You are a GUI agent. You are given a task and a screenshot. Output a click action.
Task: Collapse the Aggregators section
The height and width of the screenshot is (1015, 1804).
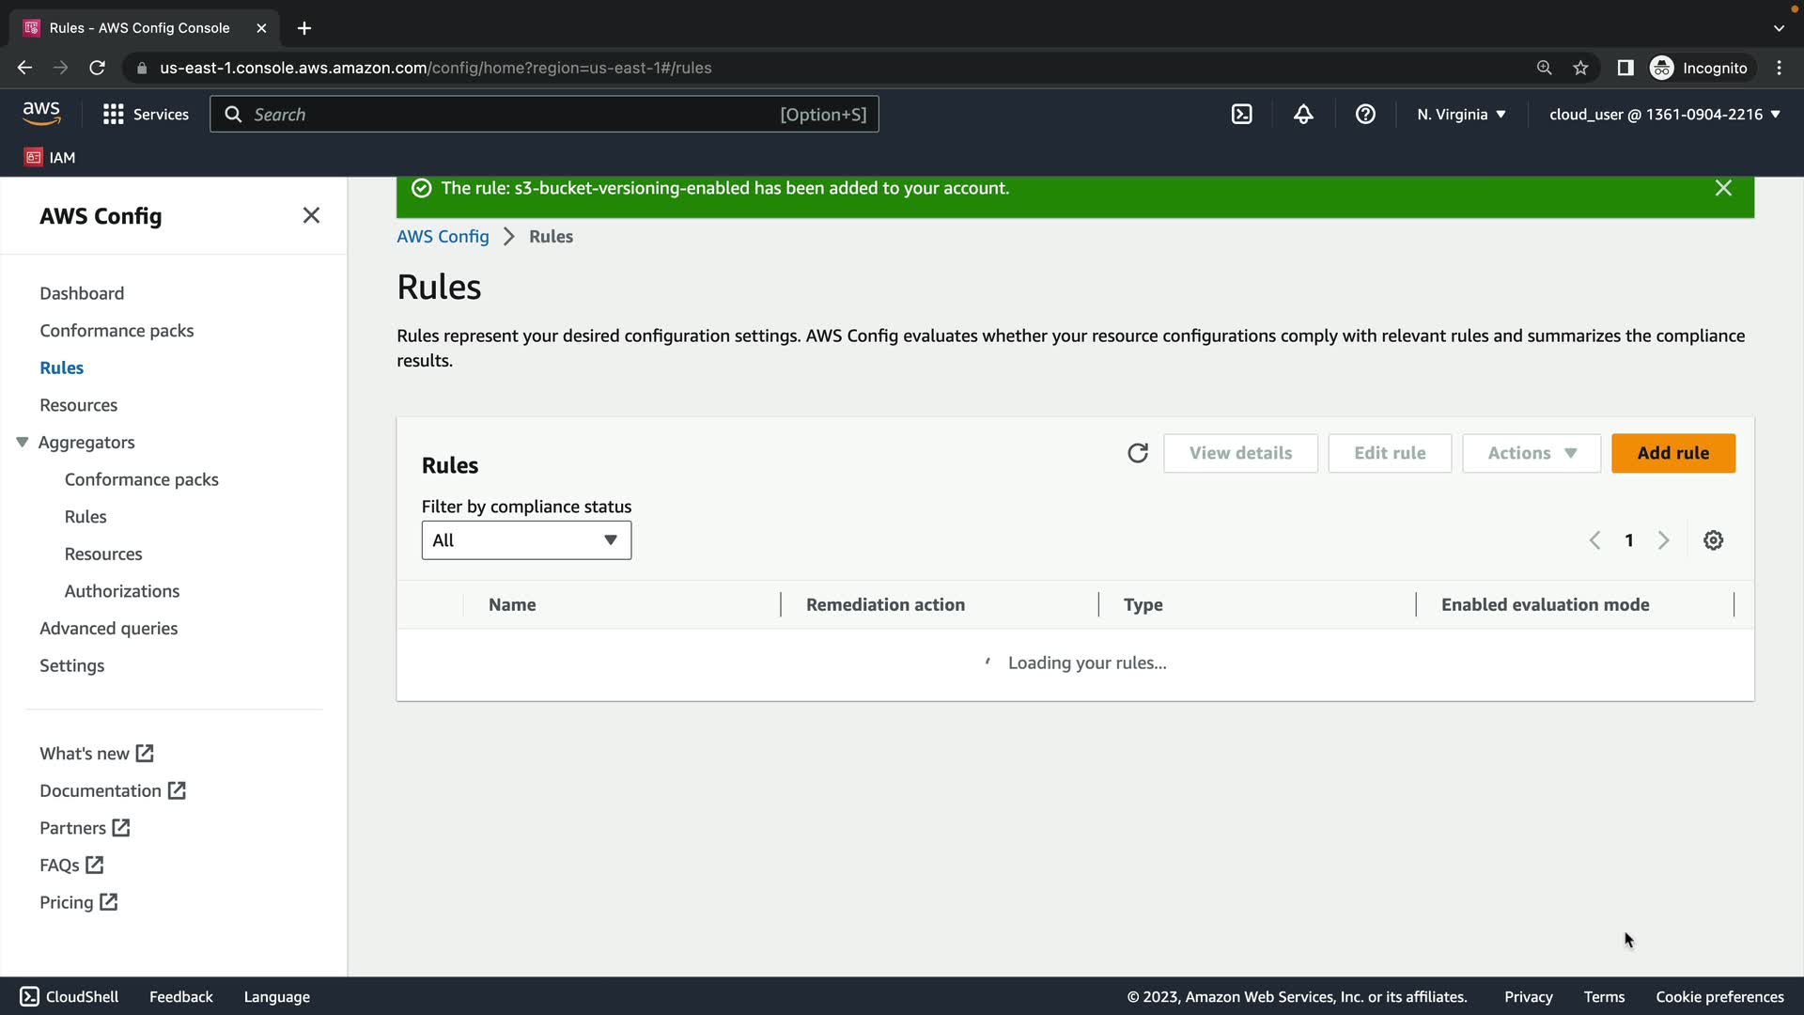(x=23, y=442)
